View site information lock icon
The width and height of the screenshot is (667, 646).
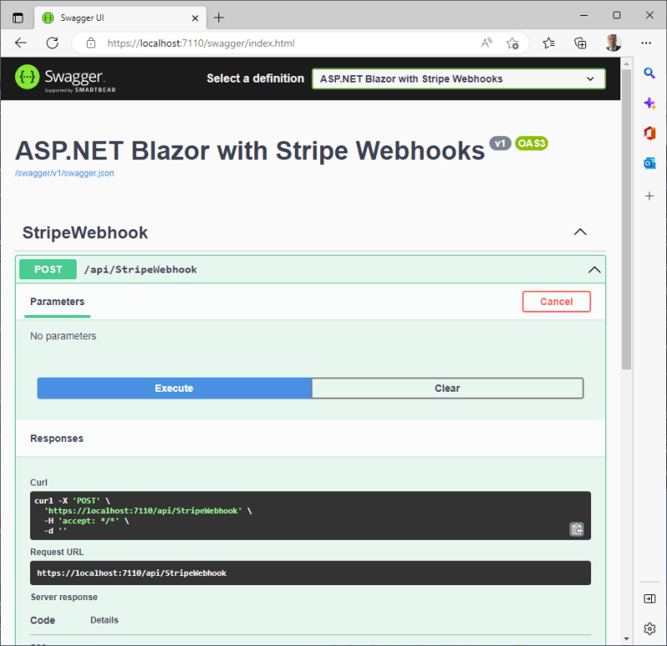pyautogui.click(x=91, y=43)
